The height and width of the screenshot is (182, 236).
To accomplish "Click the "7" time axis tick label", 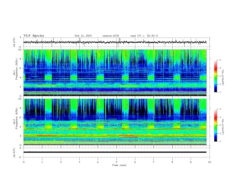I will click(x=154, y=162).
